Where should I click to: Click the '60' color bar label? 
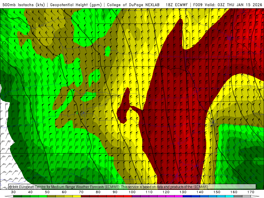click(x=64, y=192)
